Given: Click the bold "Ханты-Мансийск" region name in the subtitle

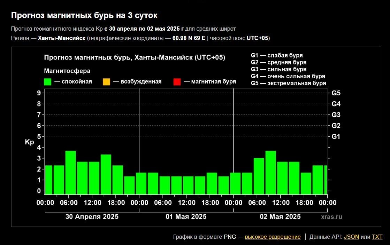Looking at the screenshot, I should point(61,38).
